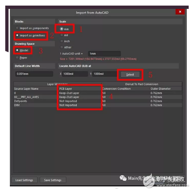Click Outer Diameter value in Defpoints row
Viewport: 190px width, 189px height.
pyautogui.click(x=156, y=101)
